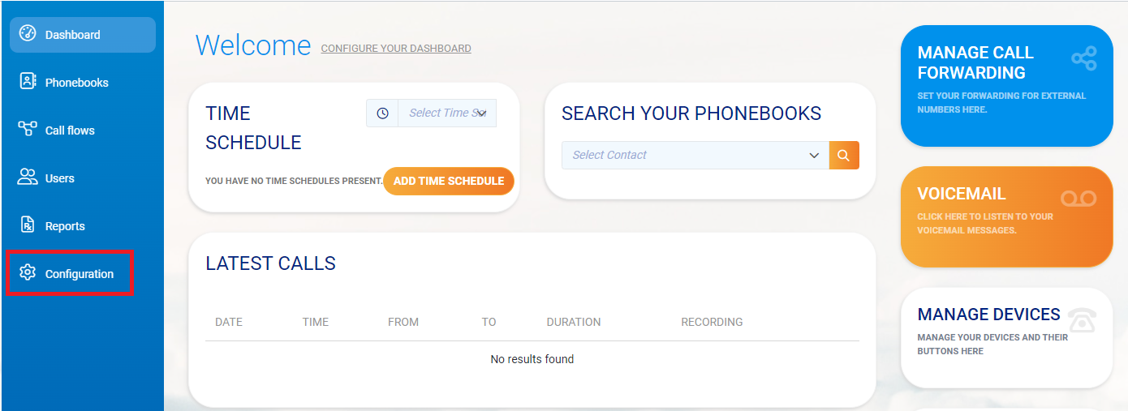The width and height of the screenshot is (1128, 411).
Task: Click the Duration column header
Action: tap(574, 322)
